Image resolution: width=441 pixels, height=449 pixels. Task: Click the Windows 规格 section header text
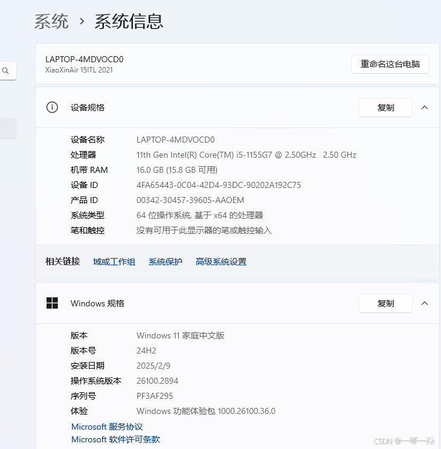coord(98,303)
